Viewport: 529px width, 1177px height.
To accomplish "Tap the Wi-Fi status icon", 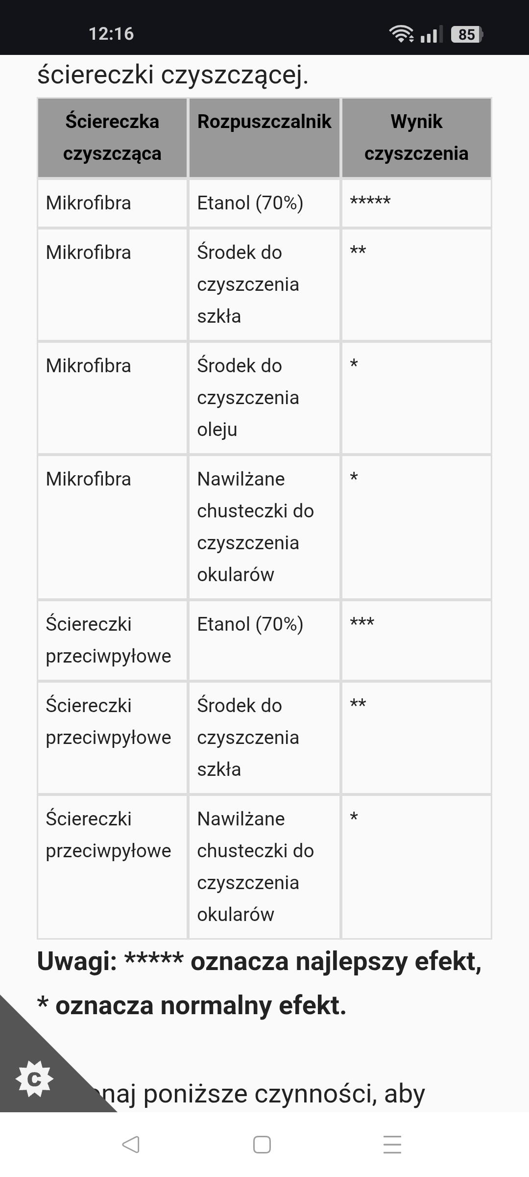I will pos(401,34).
